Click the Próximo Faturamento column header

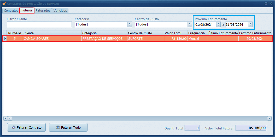pos(255,33)
